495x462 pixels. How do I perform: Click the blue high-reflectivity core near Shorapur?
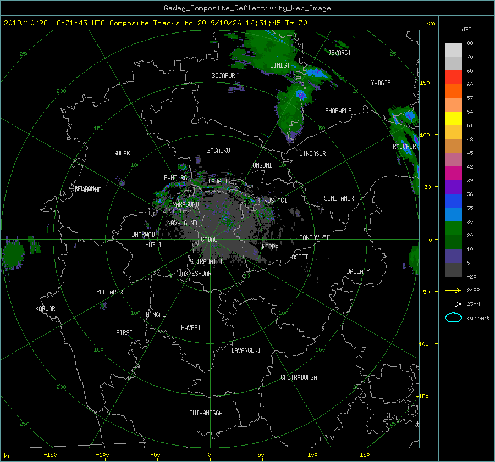click(301, 94)
